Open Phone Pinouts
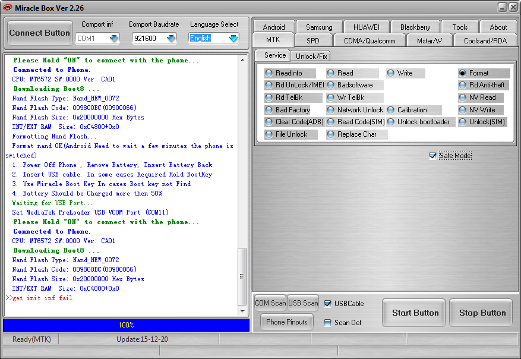This screenshot has width=521, height=359. pyautogui.click(x=287, y=322)
